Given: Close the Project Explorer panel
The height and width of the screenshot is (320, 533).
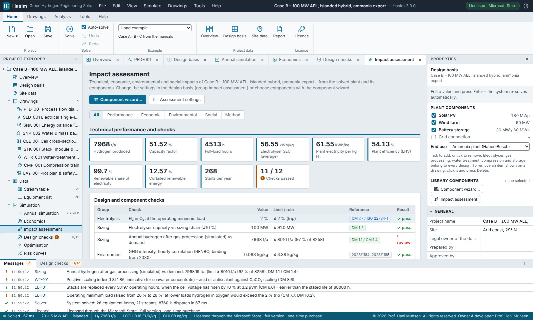Looking at the screenshot, I should pyautogui.click(x=76, y=59).
